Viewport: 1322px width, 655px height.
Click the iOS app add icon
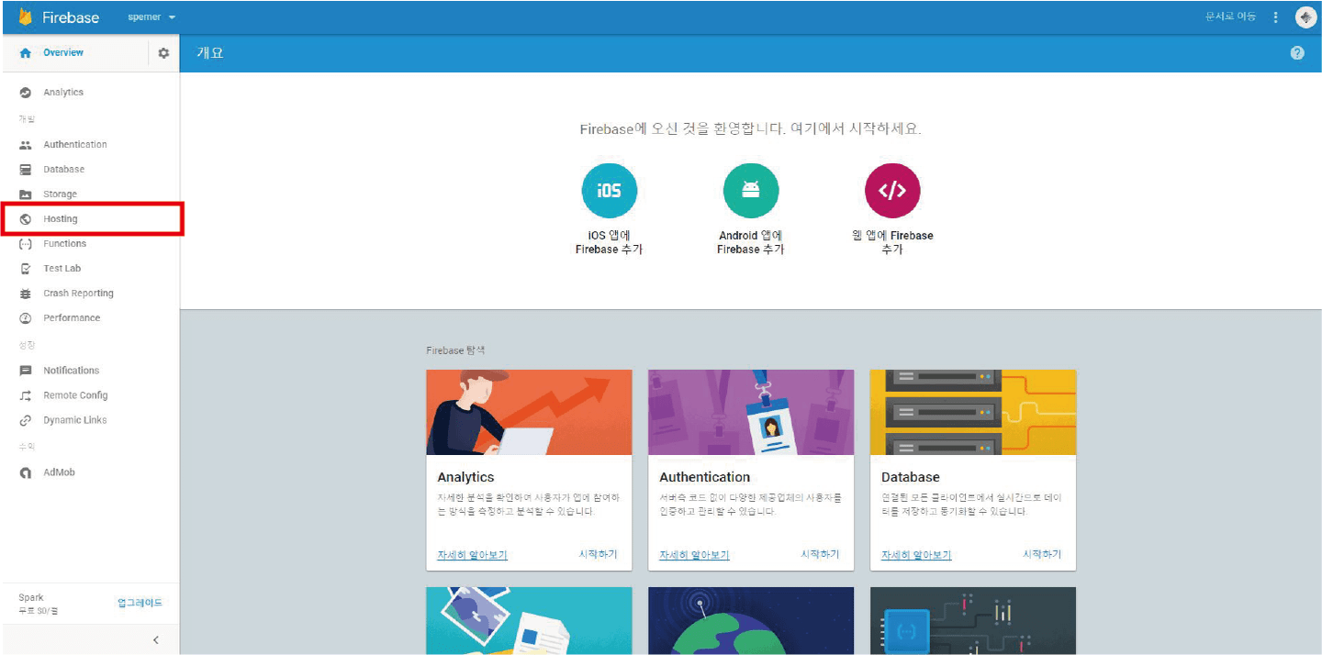pyautogui.click(x=609, y=191)
